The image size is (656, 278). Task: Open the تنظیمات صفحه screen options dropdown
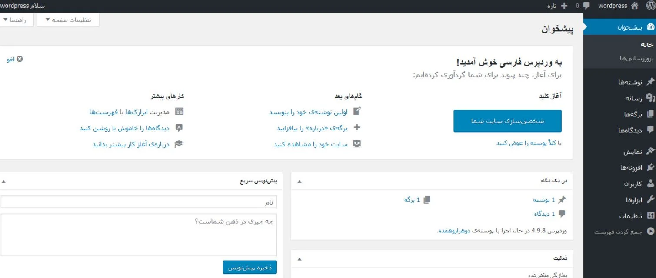[x=68, y=20]
